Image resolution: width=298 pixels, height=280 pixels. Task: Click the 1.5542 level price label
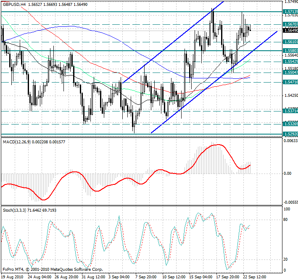coord(290,62)
